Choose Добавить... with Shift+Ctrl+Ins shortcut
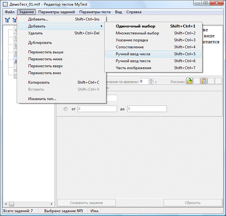The image size is (226, 216). [x=61, y=19]
